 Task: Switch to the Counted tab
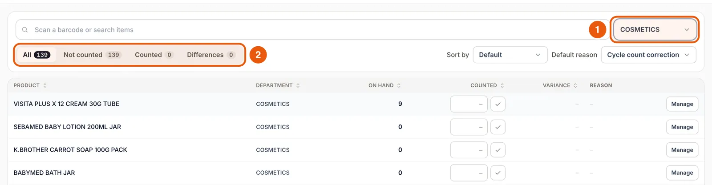[x=154, y=55]
